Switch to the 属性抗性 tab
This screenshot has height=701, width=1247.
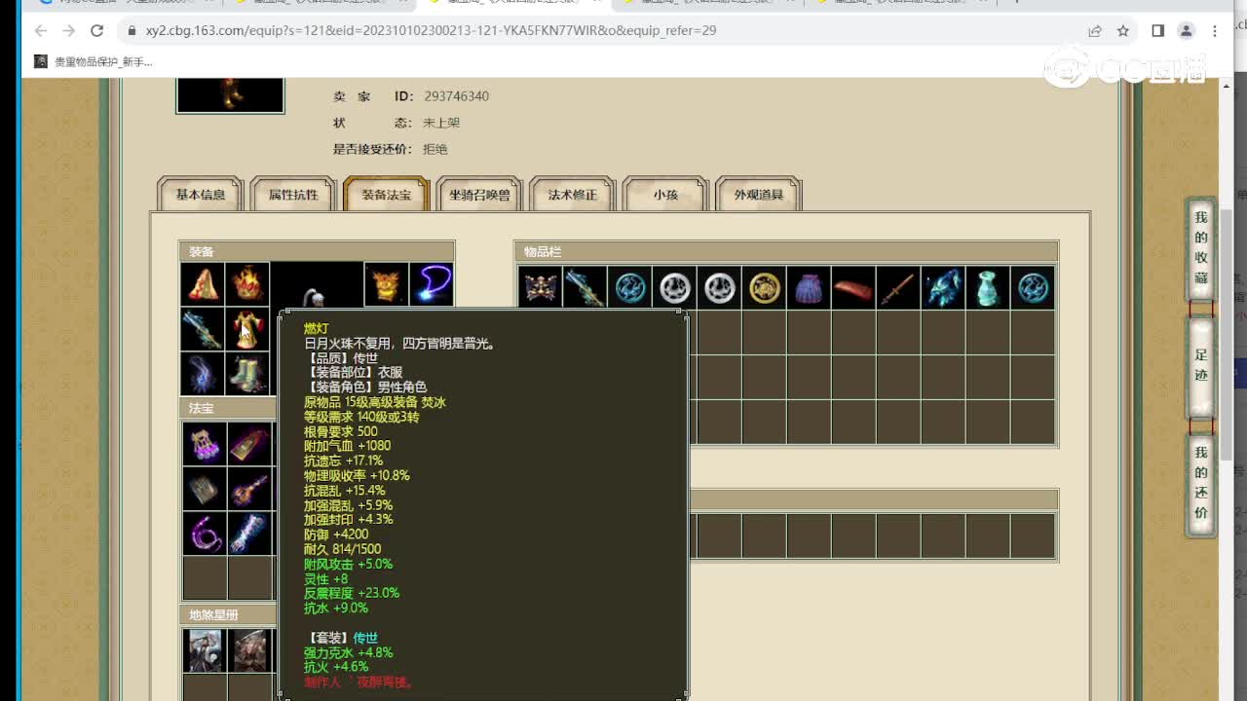pyautogui.click(x=293, y=194)
